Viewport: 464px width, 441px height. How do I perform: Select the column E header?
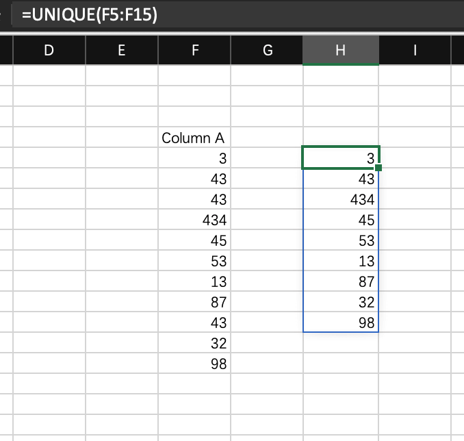click(x=122, y=50)
